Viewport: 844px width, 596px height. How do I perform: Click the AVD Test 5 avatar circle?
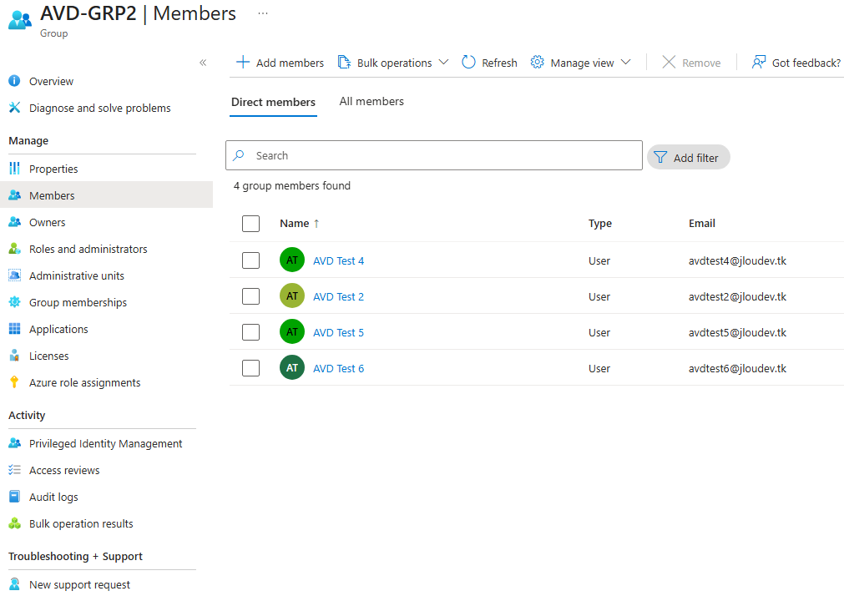coord(292,332)
